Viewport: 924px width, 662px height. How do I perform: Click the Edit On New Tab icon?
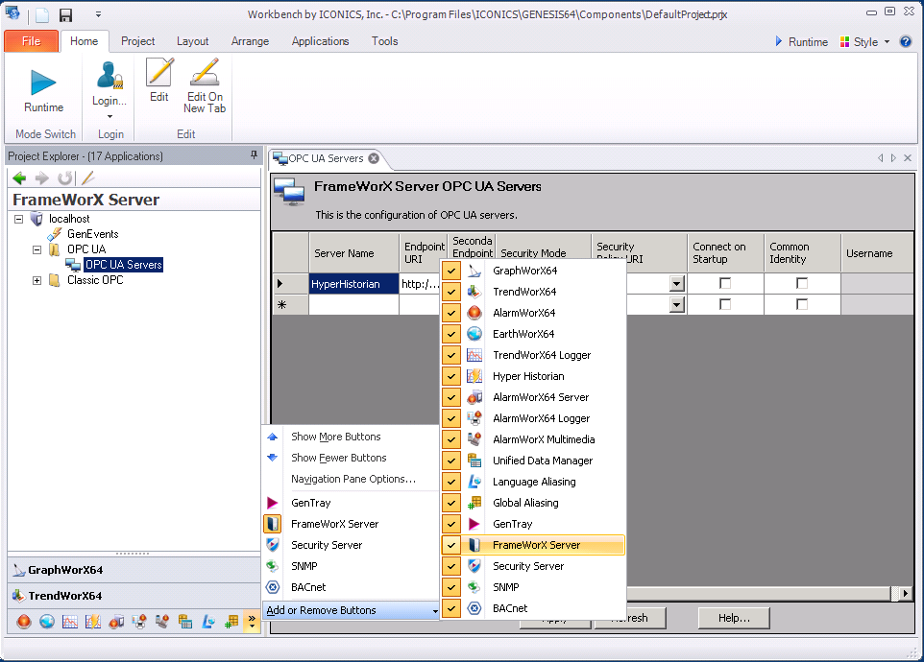(x=205, y=74)
